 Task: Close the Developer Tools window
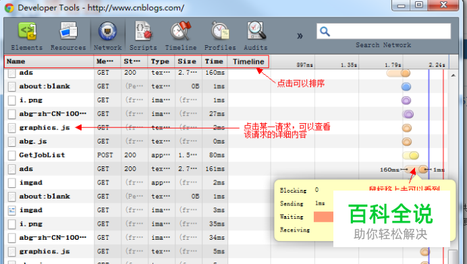pyautogui.click(x=443, y=5)
